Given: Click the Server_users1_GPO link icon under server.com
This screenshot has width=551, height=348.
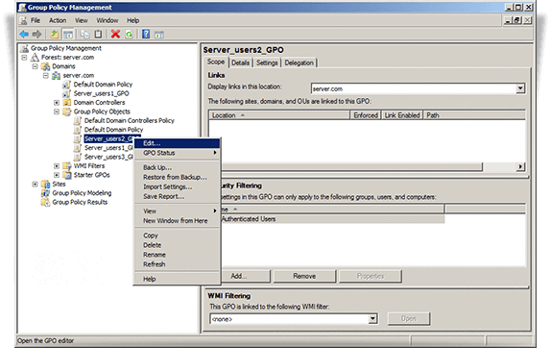Looking at the screenshot, I should [67, 93].
